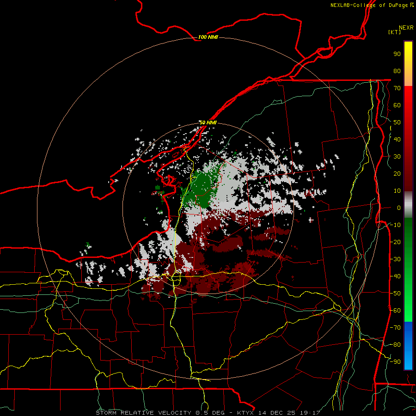416x416 pixels.
Task: Select the positive 20 scale label
Action: point(397,173)
